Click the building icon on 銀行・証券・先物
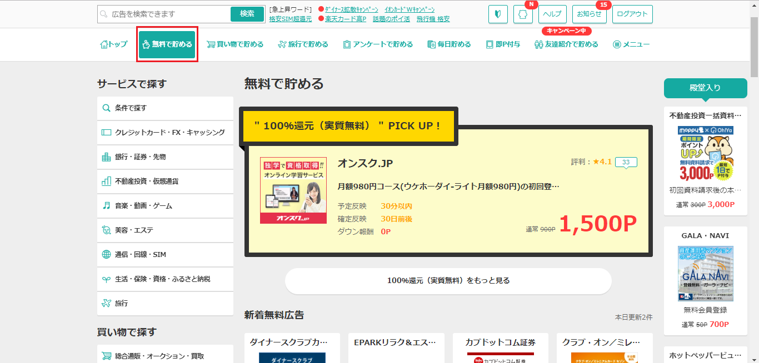This screenshot has height=363, width=759. (x=106, y=157)
